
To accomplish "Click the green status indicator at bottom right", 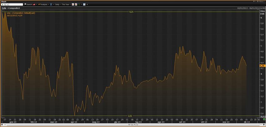I will pos(264,124).
